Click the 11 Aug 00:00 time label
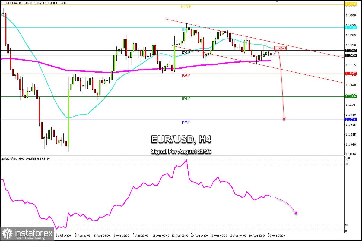 pyautogui.click(x=161, y=236)
